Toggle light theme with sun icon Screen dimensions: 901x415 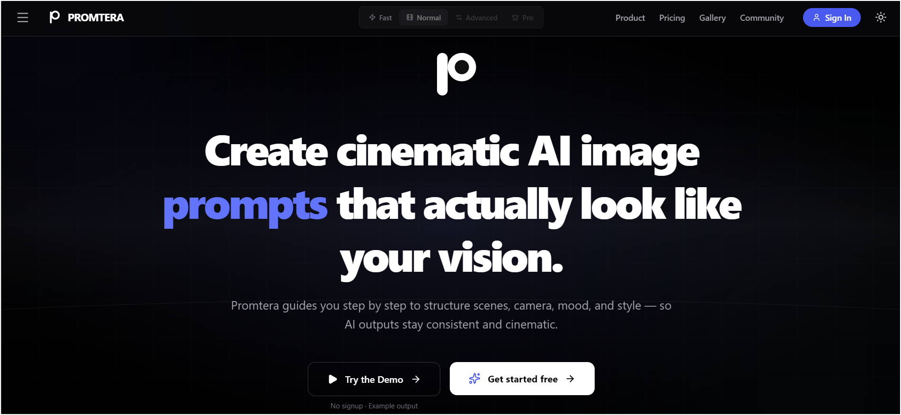881,17
